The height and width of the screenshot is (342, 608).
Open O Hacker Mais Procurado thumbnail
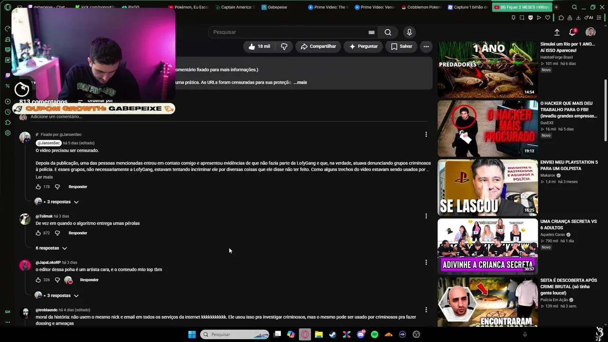(x=488, y=128)
